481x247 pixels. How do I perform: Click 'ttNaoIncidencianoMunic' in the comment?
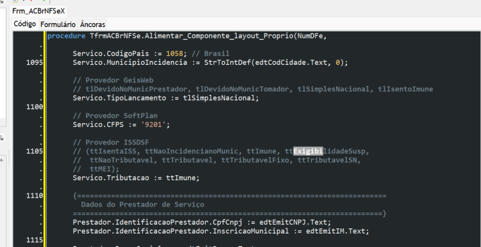191,151
